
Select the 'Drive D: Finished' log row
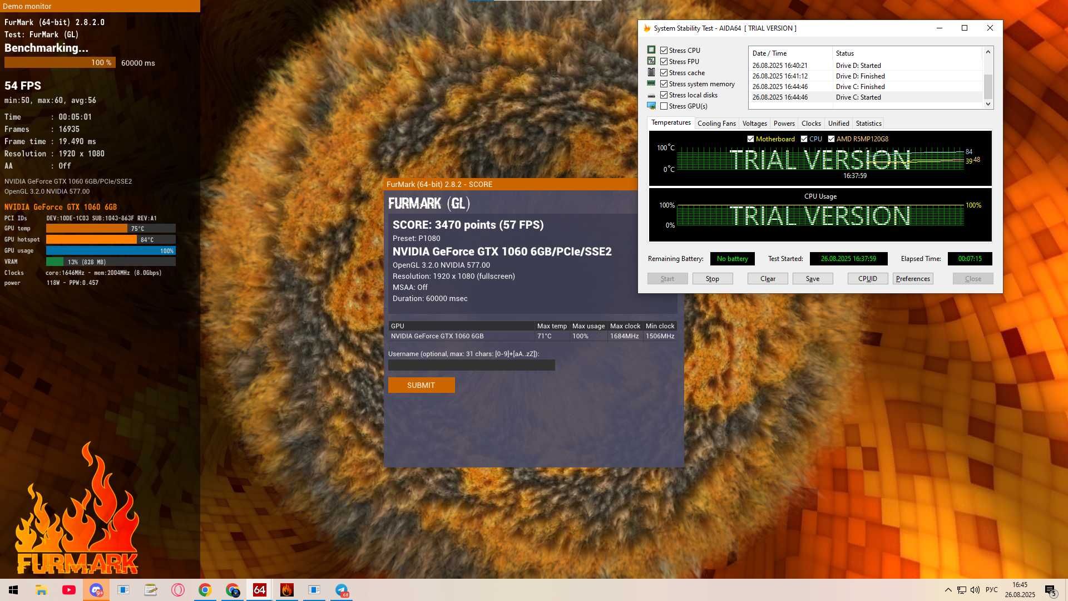pos(866,76)
